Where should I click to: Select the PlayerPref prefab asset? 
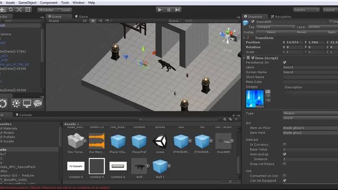(139, 141)
